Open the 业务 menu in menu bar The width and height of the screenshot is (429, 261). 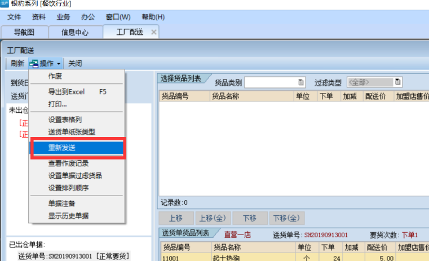63,17
